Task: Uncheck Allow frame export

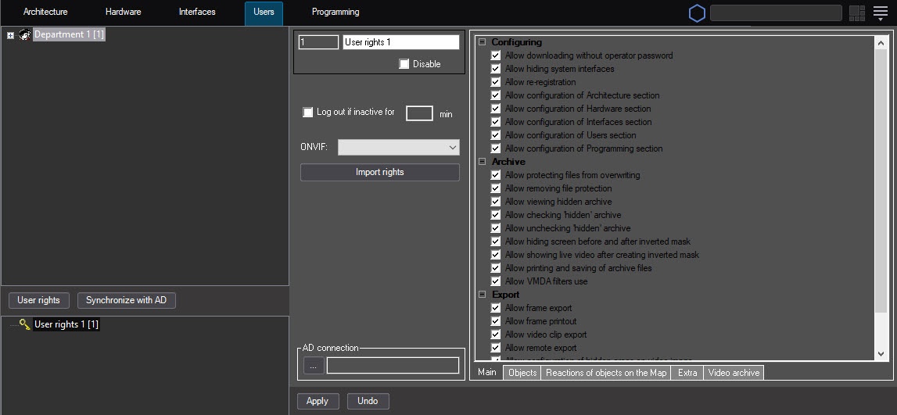Action: tap(496, 309)
